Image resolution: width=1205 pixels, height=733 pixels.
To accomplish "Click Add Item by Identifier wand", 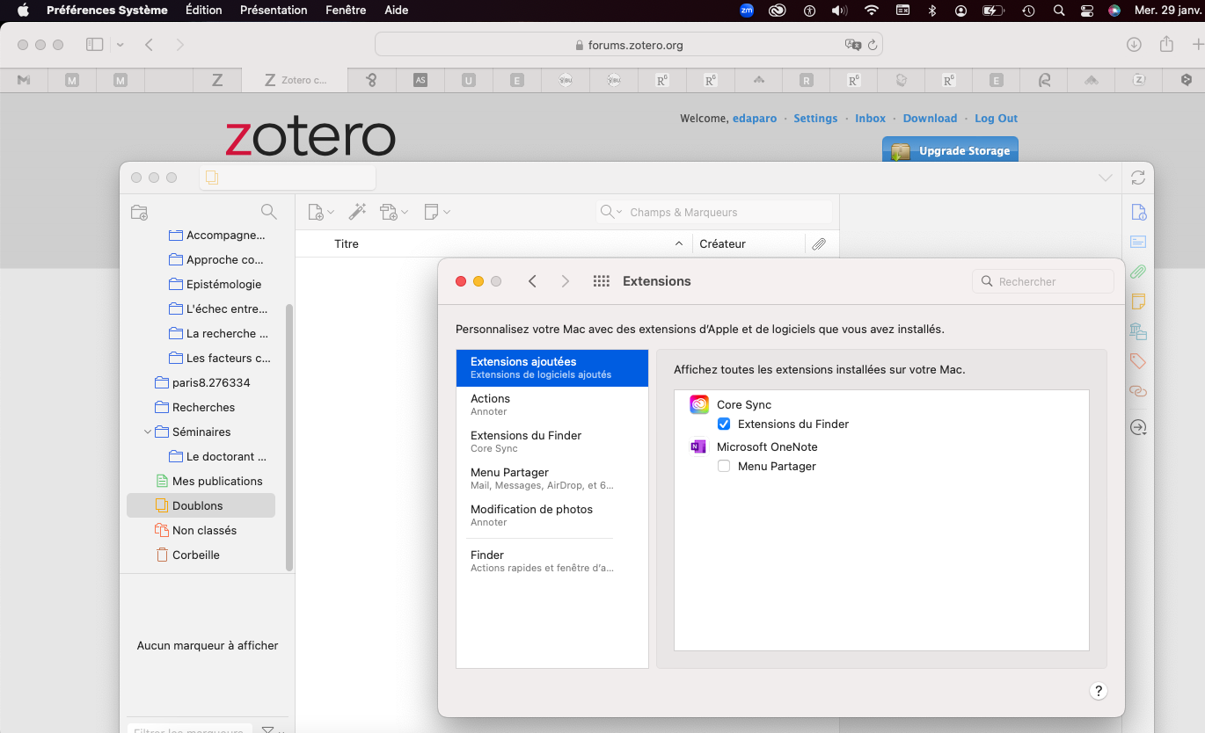I will tap(357, 212).
